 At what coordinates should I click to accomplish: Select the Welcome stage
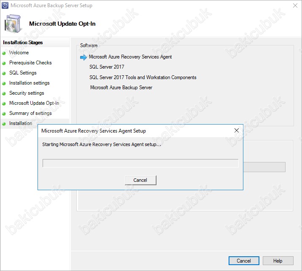[19, 53]
